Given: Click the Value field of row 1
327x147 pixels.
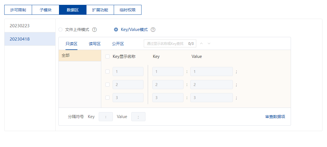Looking at the screenshot, I should [212, 72].
